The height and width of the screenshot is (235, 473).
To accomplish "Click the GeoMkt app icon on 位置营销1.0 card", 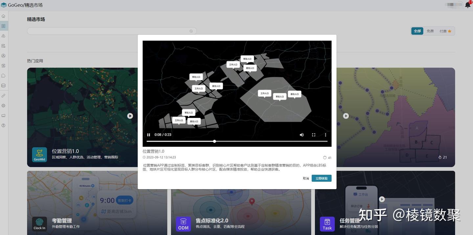I will [39, 154].
